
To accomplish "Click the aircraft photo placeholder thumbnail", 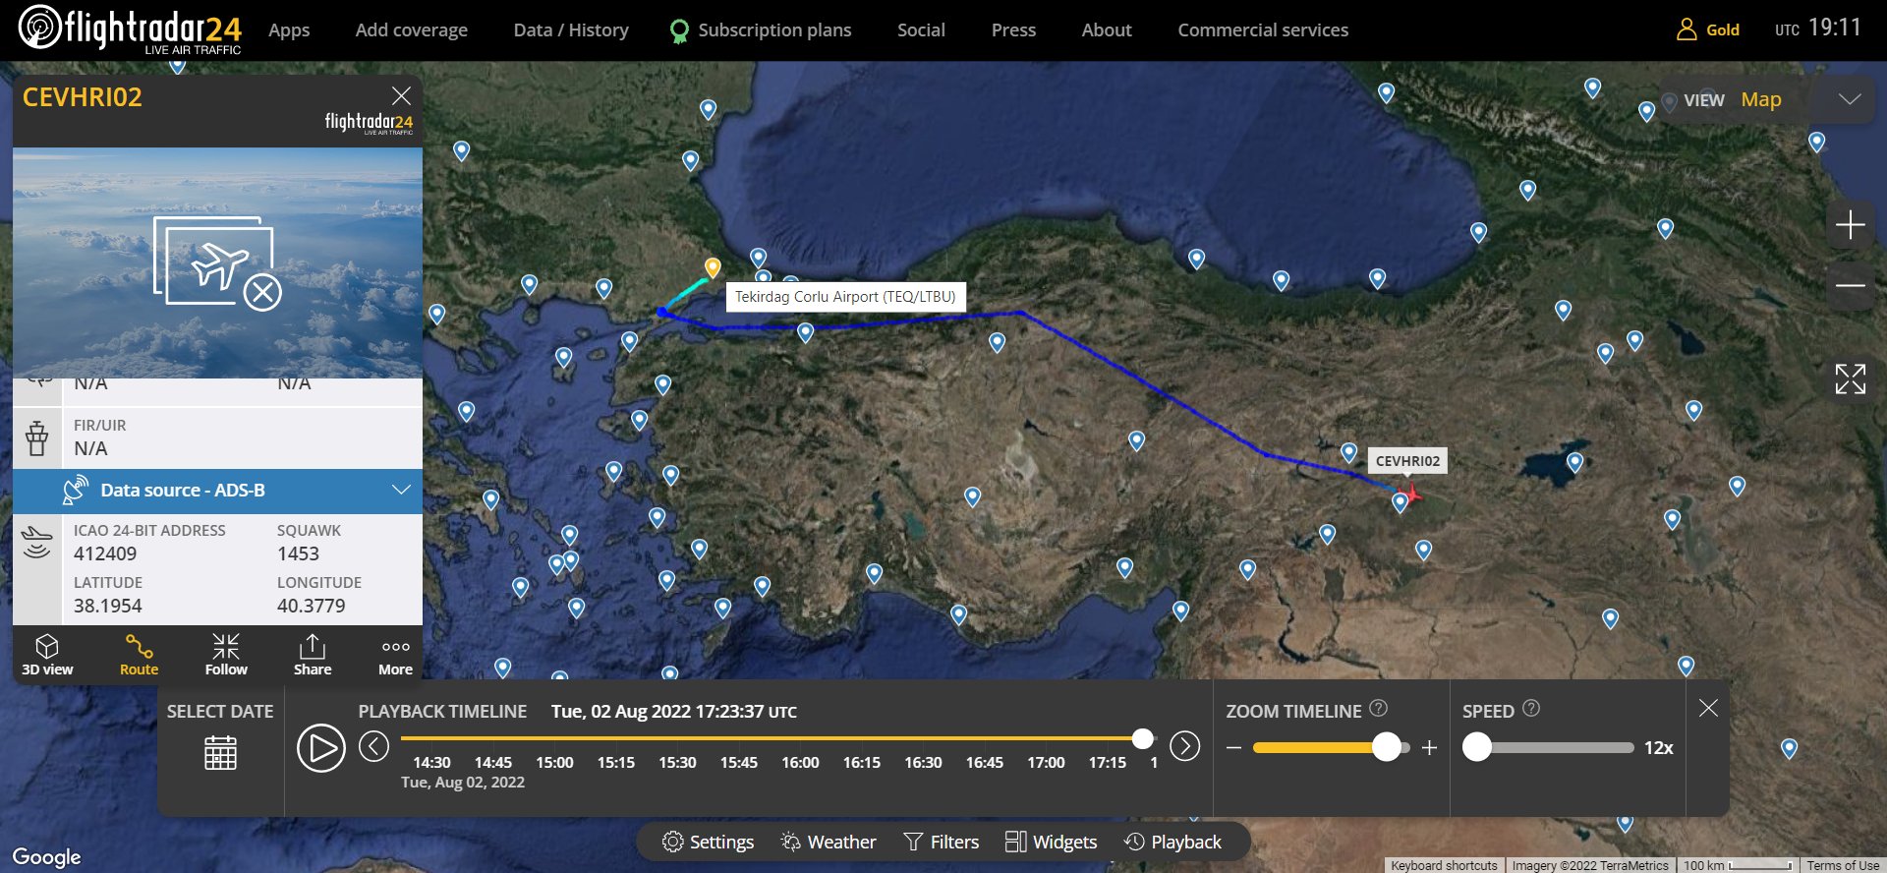I will point(217,262).
